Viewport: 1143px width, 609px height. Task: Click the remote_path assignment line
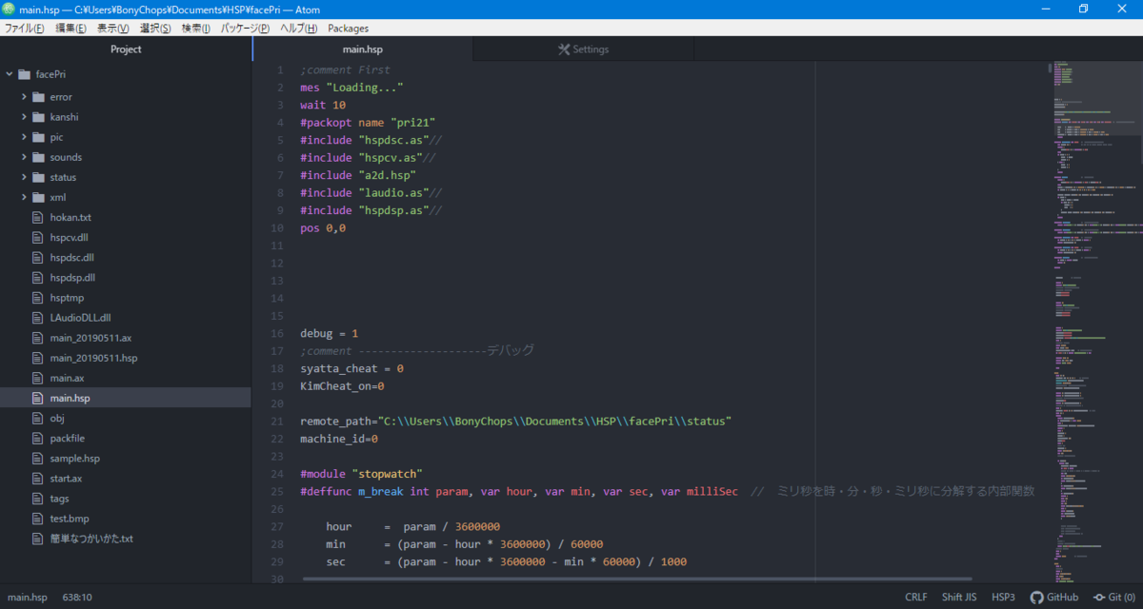pyautogui.click(x=515, y=422)
